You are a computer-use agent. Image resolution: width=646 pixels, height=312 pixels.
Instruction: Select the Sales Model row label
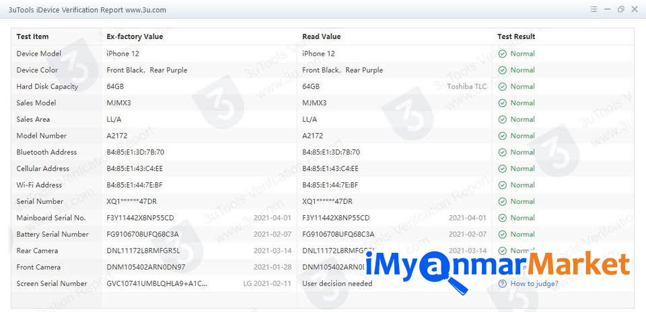point(36,103)
